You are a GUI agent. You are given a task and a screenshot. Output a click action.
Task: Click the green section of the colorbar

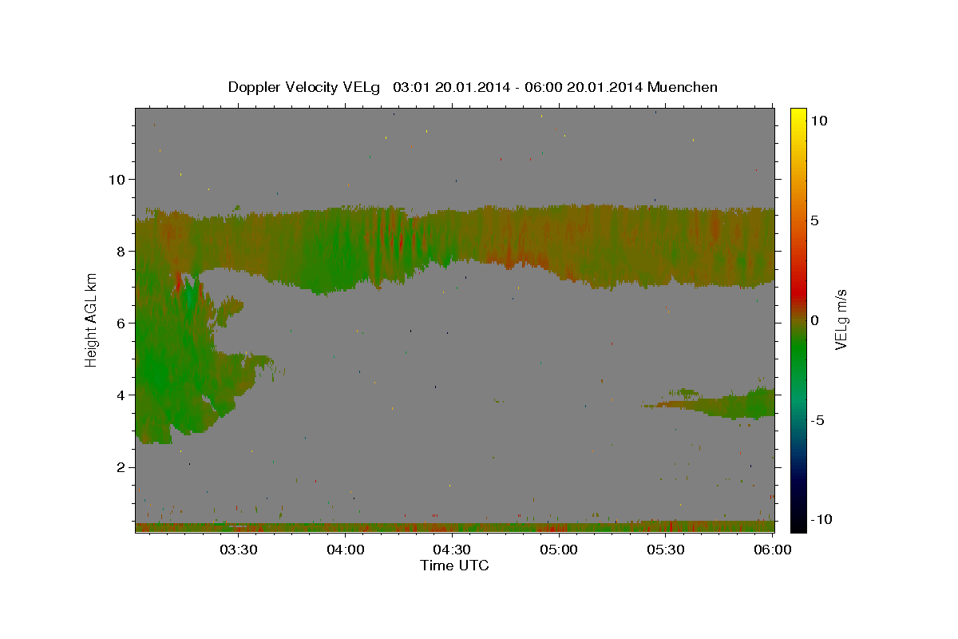(x=798, y=351)
